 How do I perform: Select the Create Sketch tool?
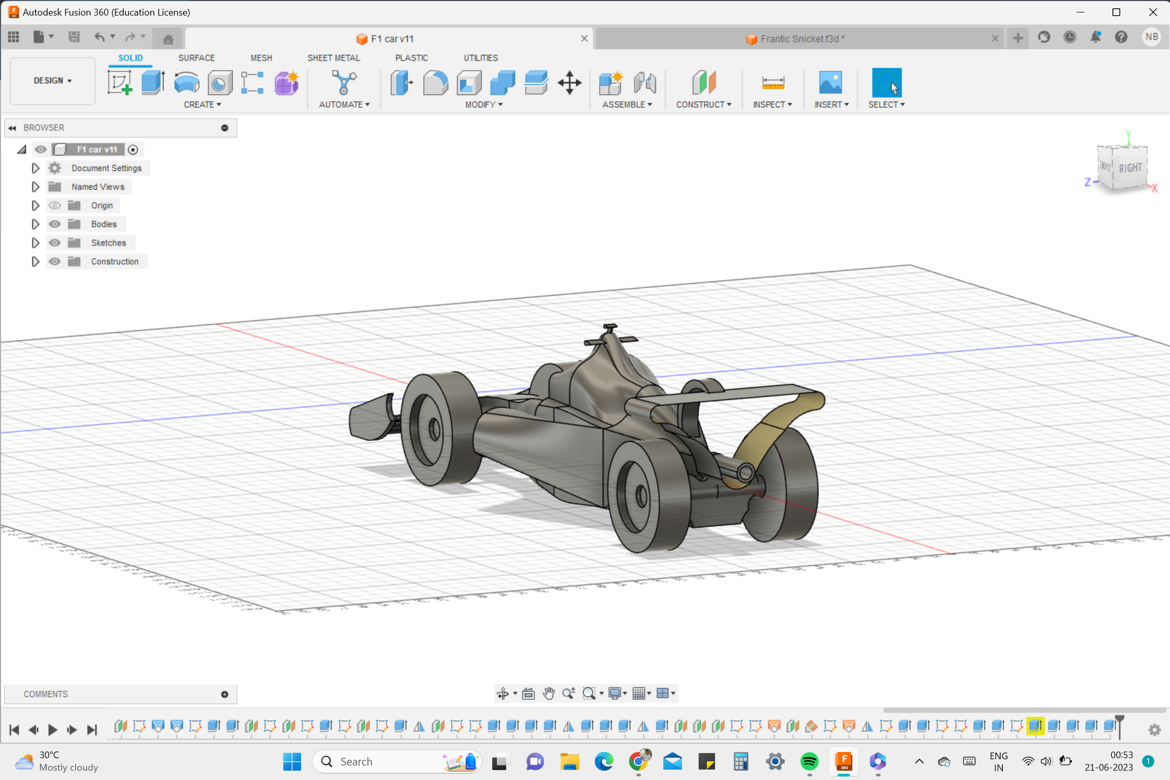pyautogui.click(x=120, y=82)
